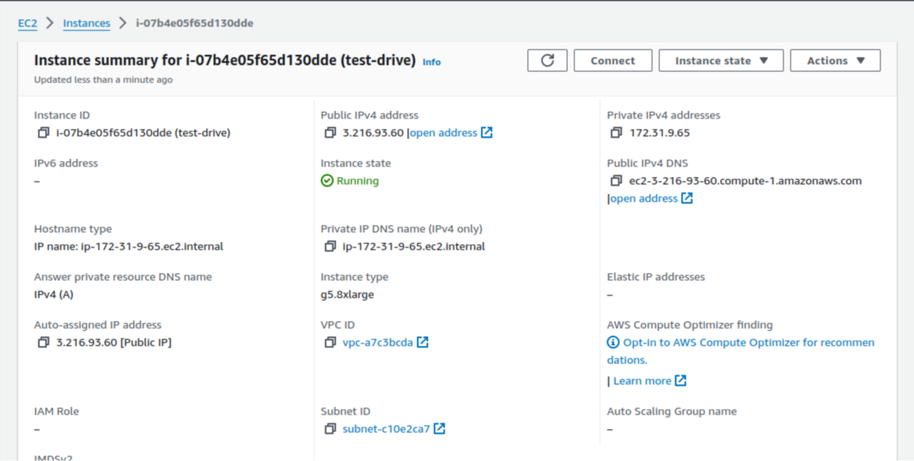Copy the public IPv4 address 3.216.93.60

329,132
